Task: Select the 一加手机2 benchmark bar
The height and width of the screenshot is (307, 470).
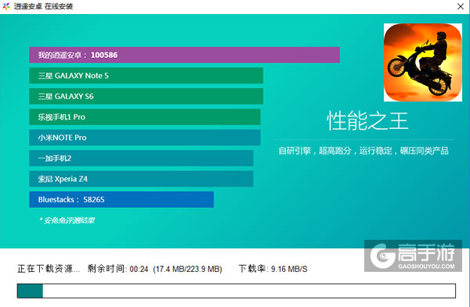Action: click(141, 158)
